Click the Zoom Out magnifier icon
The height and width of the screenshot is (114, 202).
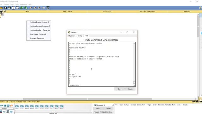tap(39, 8)
